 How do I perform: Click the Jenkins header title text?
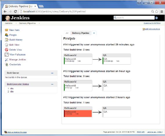(20, 18)
